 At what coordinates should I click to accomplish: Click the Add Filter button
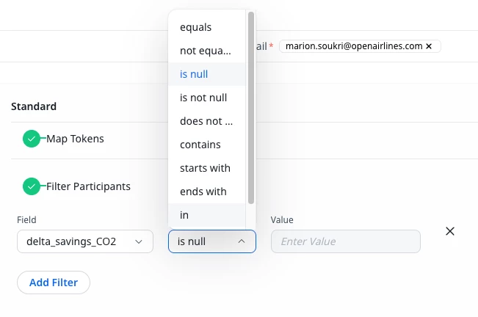[53, 282]
